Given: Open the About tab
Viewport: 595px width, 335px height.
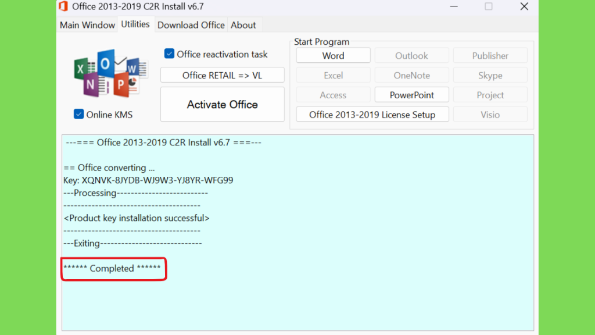Looking at the screenshot, I should tap(243, 25).
